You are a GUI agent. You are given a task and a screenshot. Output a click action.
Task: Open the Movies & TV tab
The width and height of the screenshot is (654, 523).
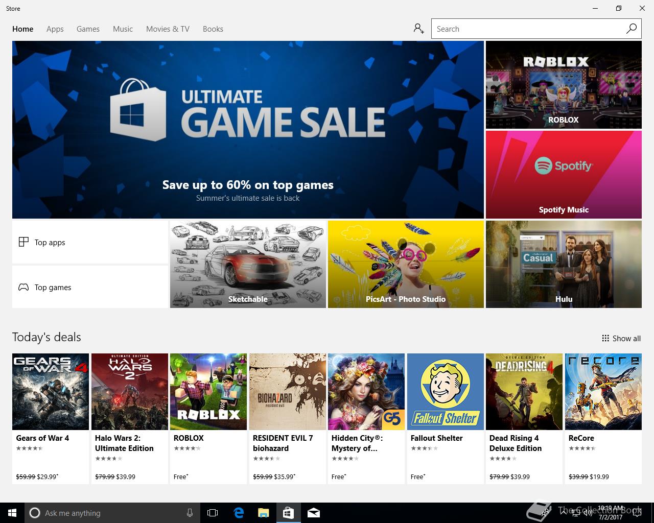tap(168, 29)
